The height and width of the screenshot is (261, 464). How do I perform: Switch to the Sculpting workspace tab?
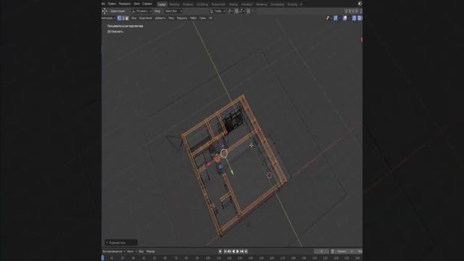pos(188,4)
